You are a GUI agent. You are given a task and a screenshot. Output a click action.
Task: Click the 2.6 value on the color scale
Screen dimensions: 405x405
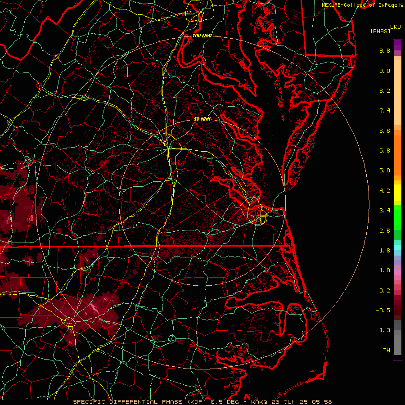tap(385, 231)
